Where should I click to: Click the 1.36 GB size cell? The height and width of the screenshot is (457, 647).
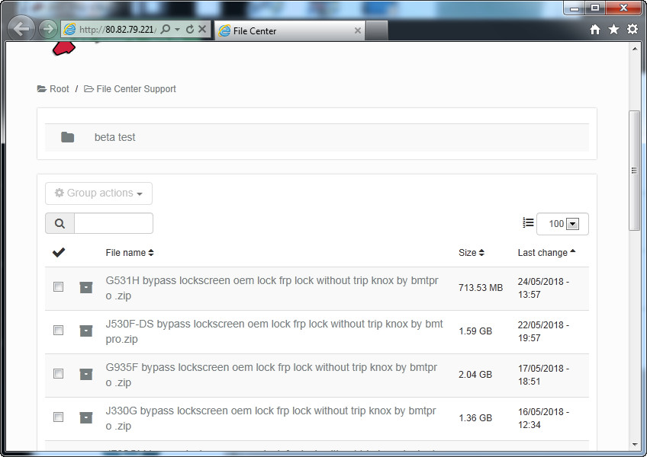[475, 418]
